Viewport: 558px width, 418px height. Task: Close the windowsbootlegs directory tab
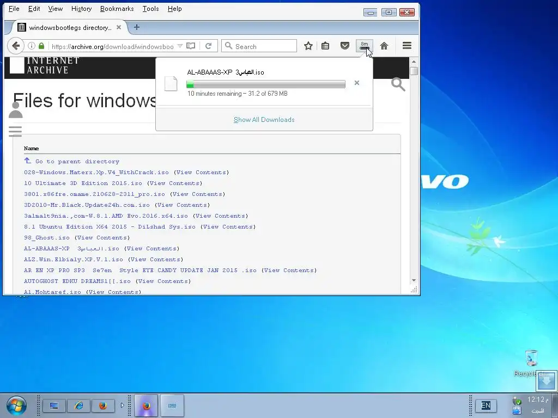coord(119,27)
